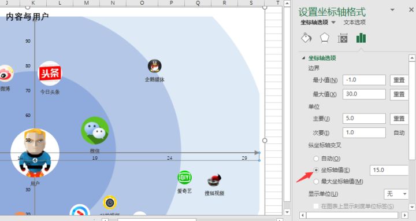Edit the axis cross value field 15.0
Image resolution: width=416 pixels, height=221 pixels.
(x=389, y=170)
